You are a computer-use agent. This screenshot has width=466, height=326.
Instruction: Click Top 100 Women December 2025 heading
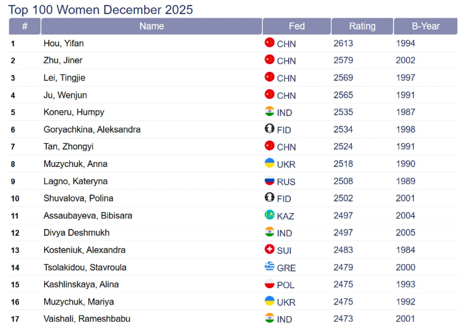coord(100,9)
